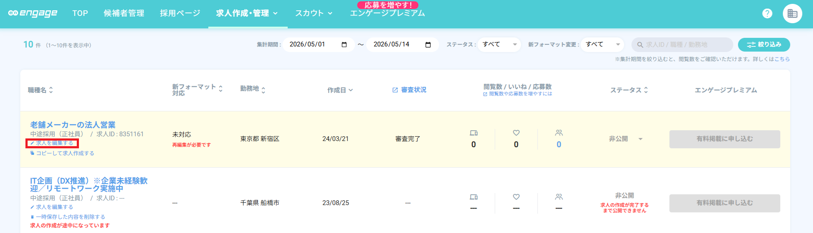
Task: Open エンゲージプレミアム from the navigation
Action: pyautogui.click(x=387, y=13)
